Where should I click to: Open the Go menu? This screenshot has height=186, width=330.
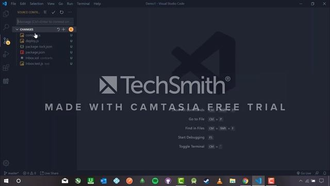tap(61, 4)
